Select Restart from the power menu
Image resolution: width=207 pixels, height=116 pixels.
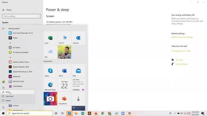tap(17, 101)
